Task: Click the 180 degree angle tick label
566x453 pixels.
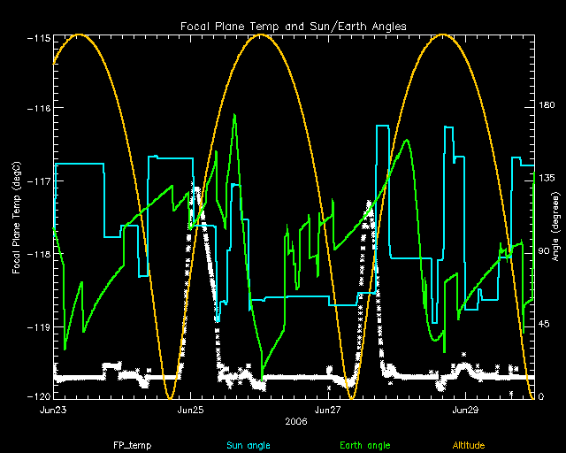Action: click(547, 105)
